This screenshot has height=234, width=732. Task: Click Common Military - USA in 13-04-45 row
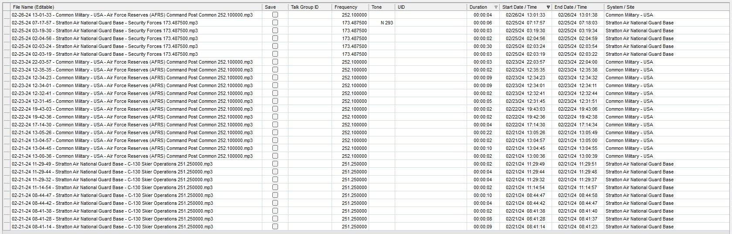(x=629, y=148)
